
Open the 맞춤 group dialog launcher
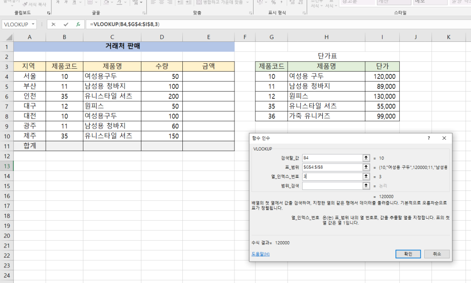[251, 13]
